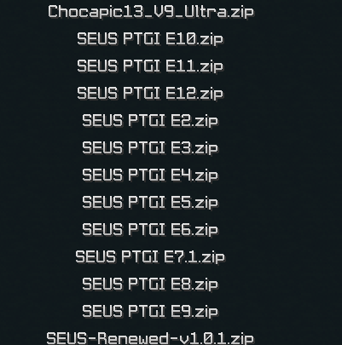342x345 pixels.
Task: Click SEUS PTGI E9.zip in list
Action: [150, 312]
